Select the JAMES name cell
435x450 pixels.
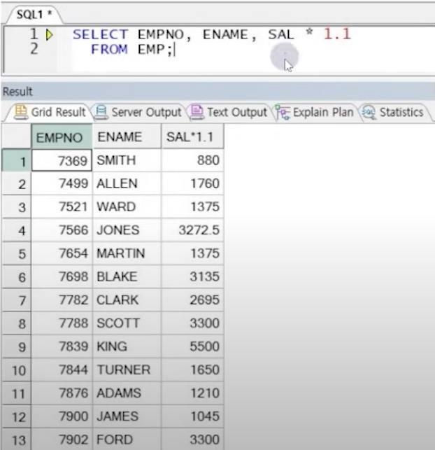tap(127, 416)
